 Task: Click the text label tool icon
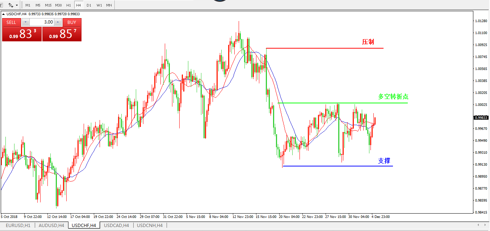click(1, 5)
